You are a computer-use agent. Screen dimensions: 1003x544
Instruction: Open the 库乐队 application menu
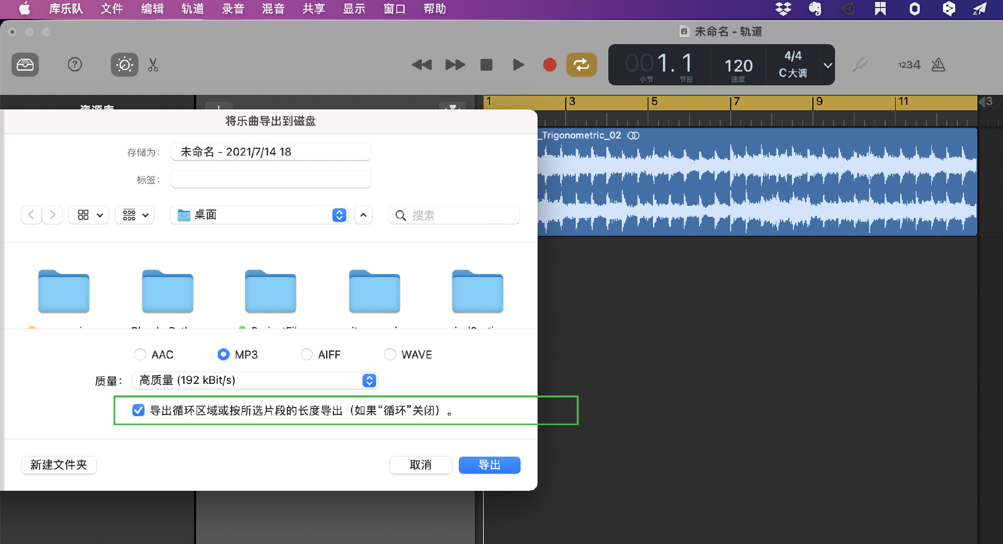(66, 9)
